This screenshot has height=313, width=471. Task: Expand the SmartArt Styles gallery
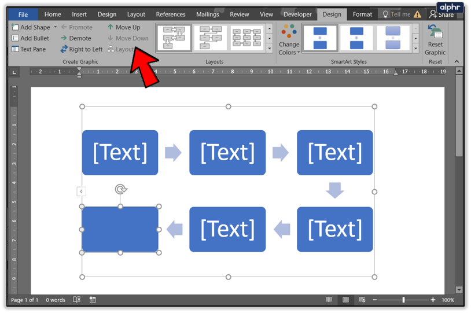point(415,48)
